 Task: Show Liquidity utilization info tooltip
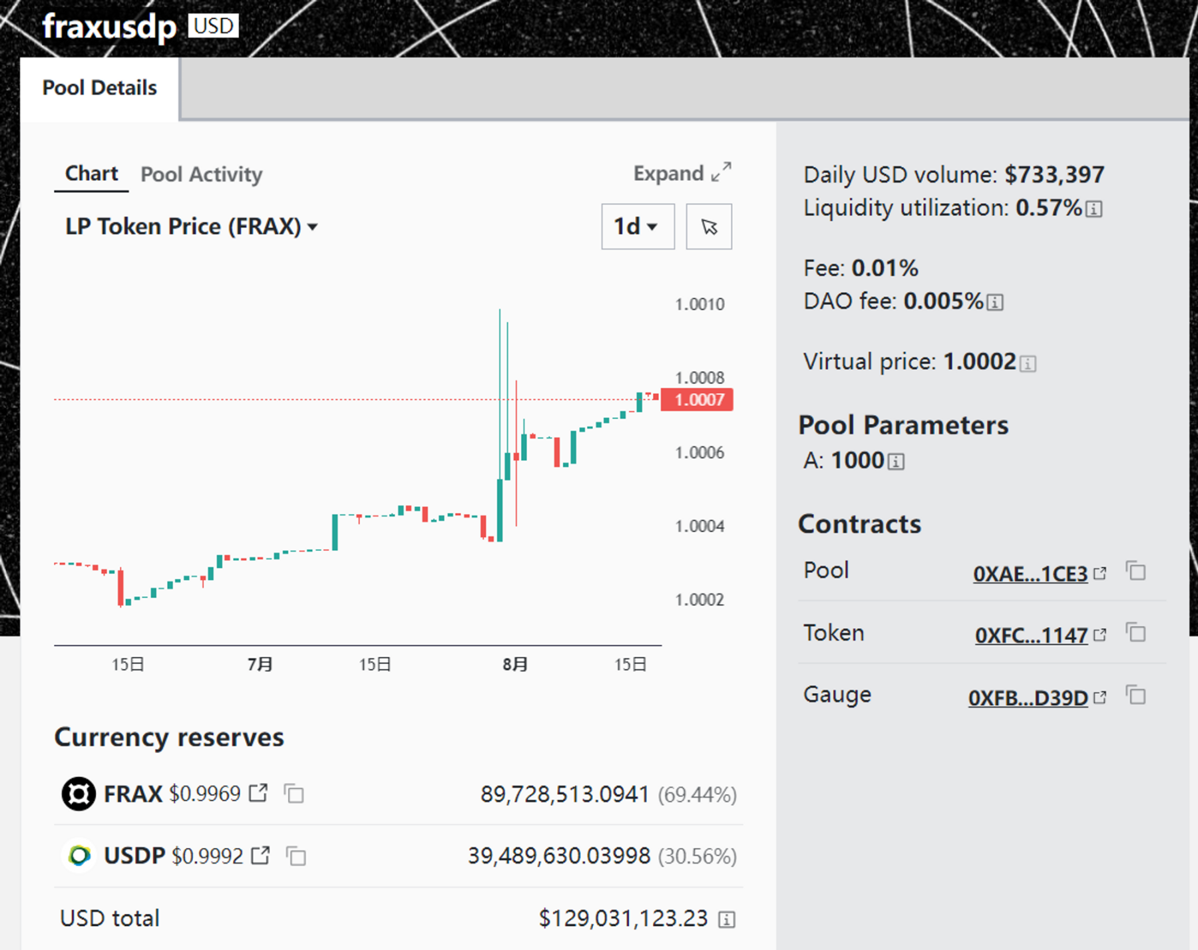(1094, 210)
